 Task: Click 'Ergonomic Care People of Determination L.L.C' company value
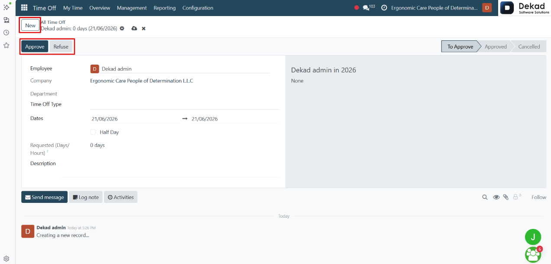tap(142, 81)
